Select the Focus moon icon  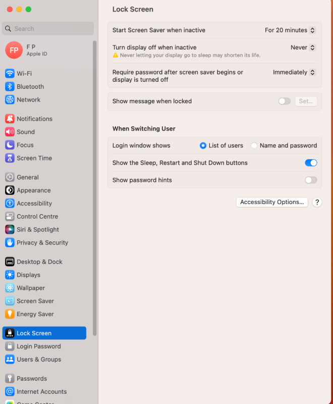point(10,145)
